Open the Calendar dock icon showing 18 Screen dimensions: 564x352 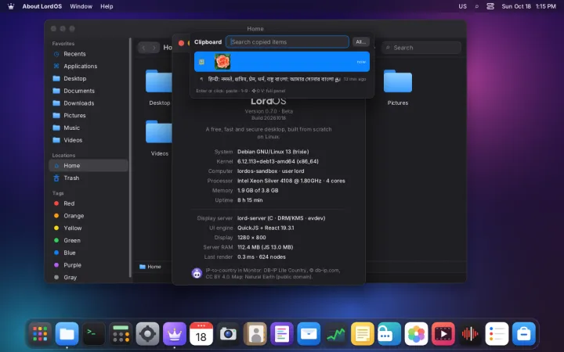[x=201, y=334]
